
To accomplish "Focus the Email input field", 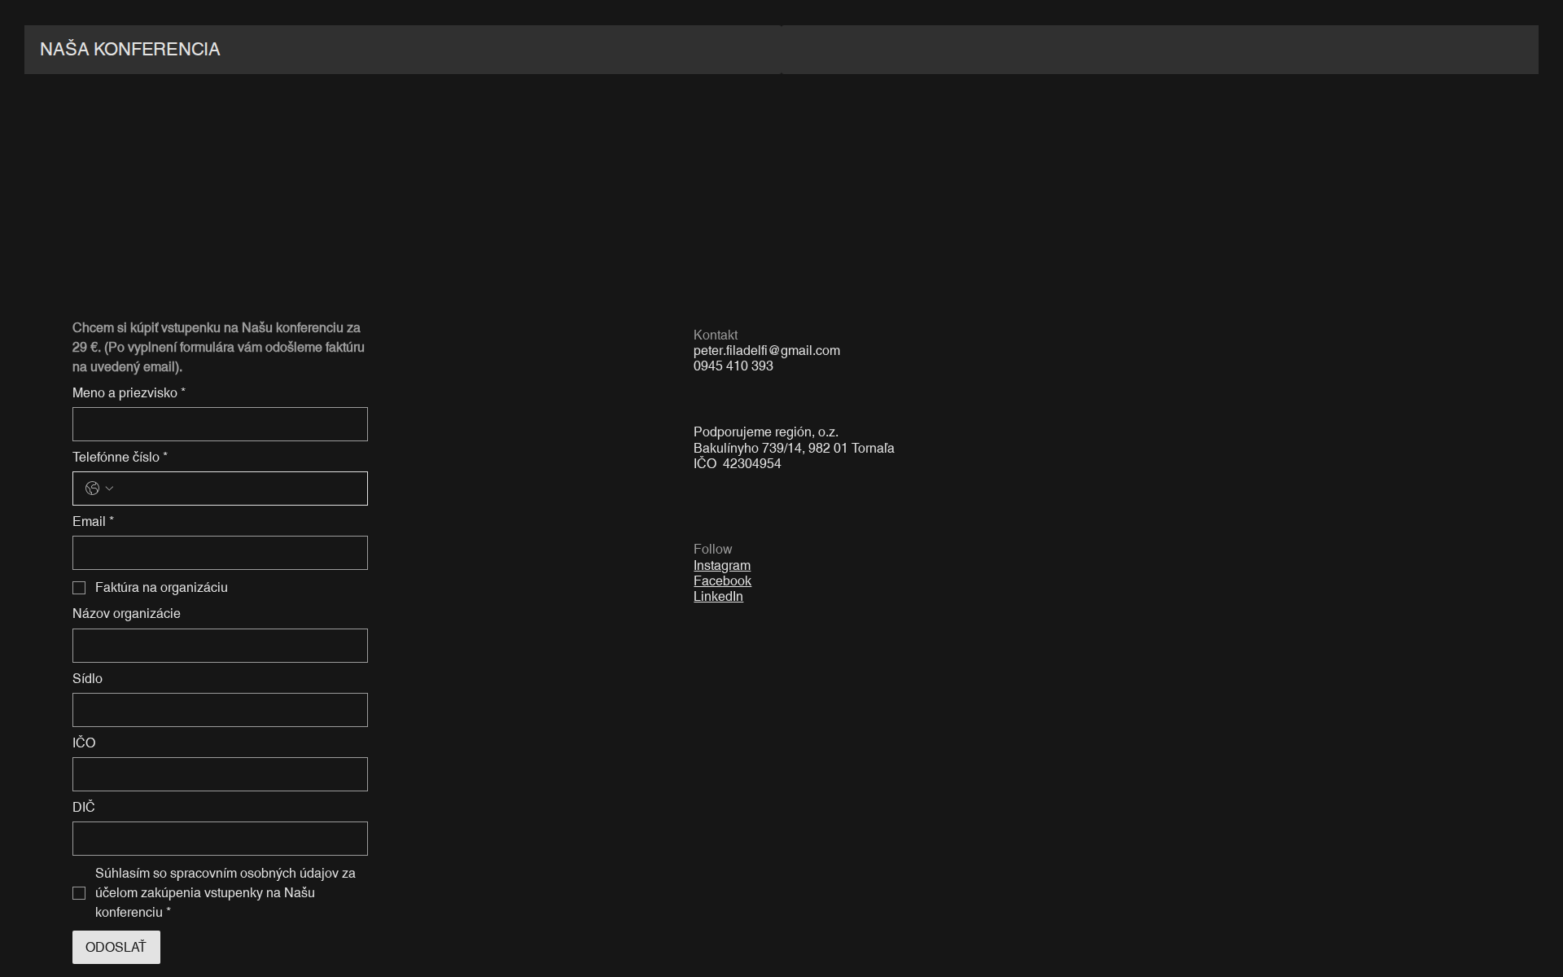I will coord(220,552).
